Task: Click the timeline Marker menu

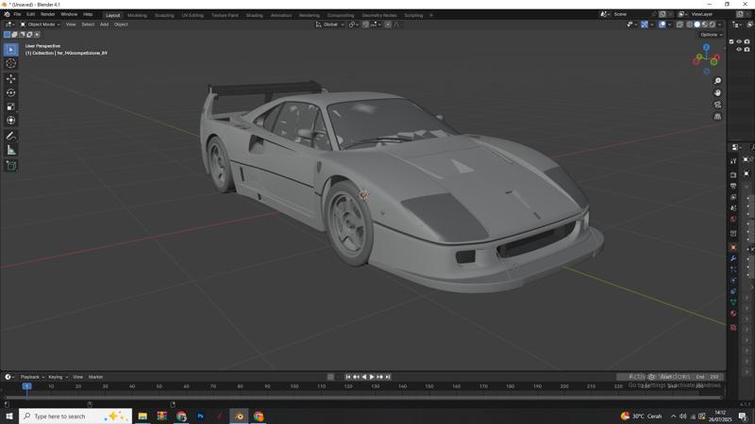Action: (95, 377)
